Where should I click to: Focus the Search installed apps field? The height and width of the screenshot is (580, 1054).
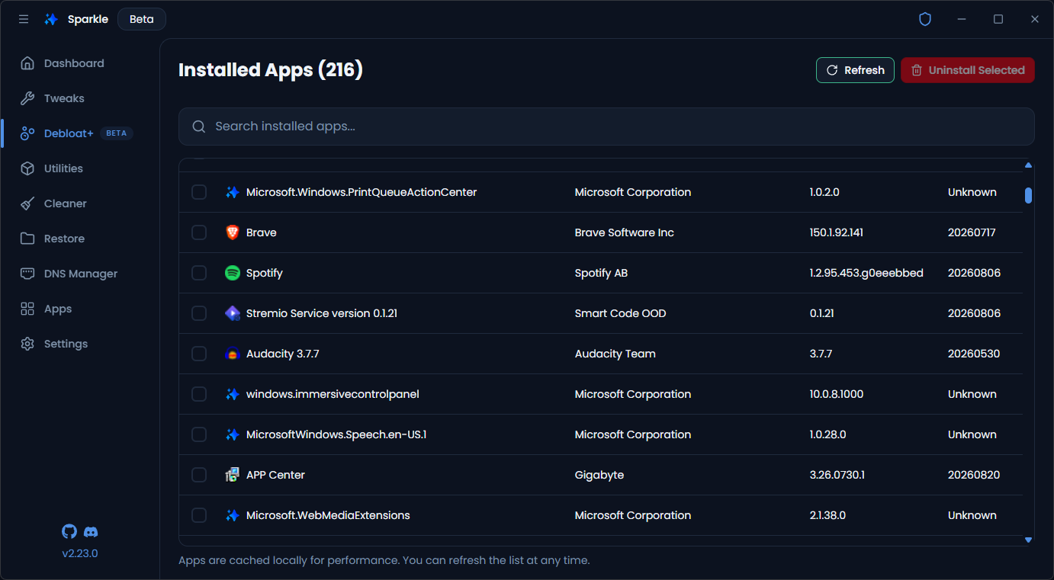tap(606, 127)
